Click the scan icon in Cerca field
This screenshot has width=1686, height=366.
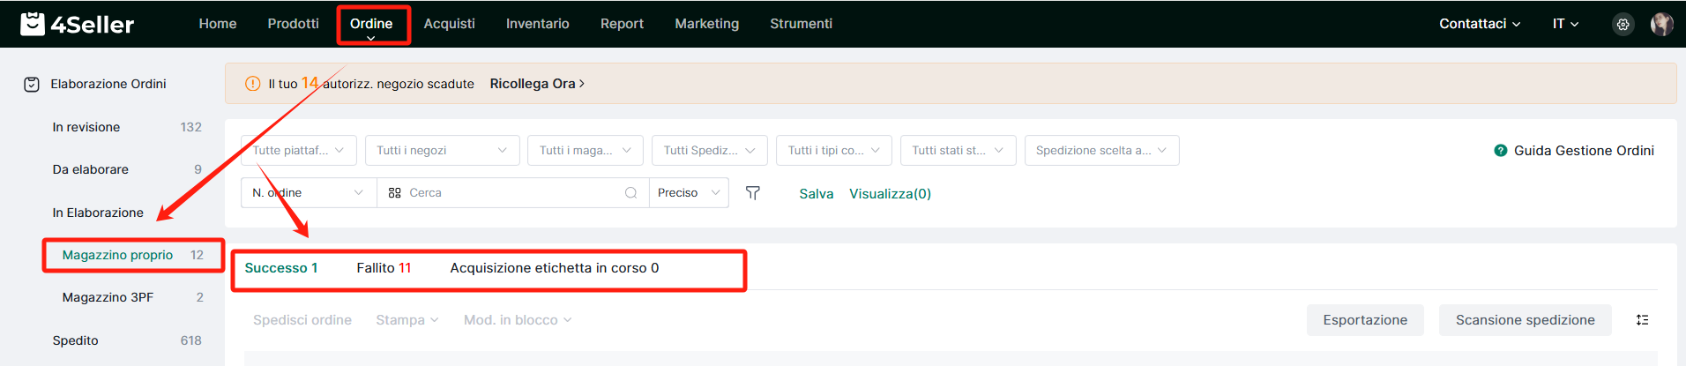click(x=394, y=193)
